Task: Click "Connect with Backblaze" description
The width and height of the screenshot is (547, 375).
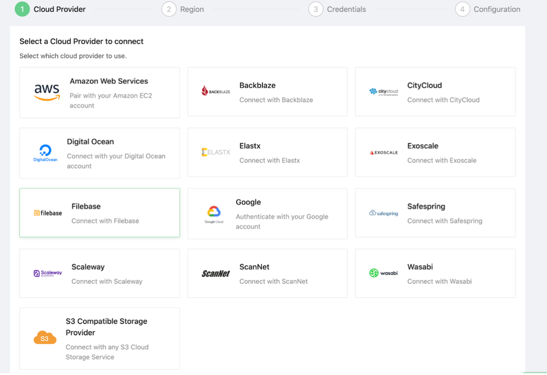Action: pyautogui.click(x=276, y=100)
